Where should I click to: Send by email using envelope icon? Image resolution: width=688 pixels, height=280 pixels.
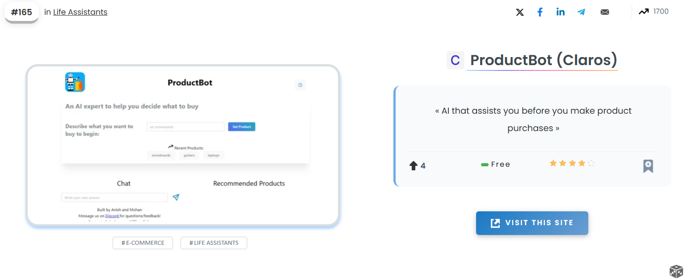[605, 12]
